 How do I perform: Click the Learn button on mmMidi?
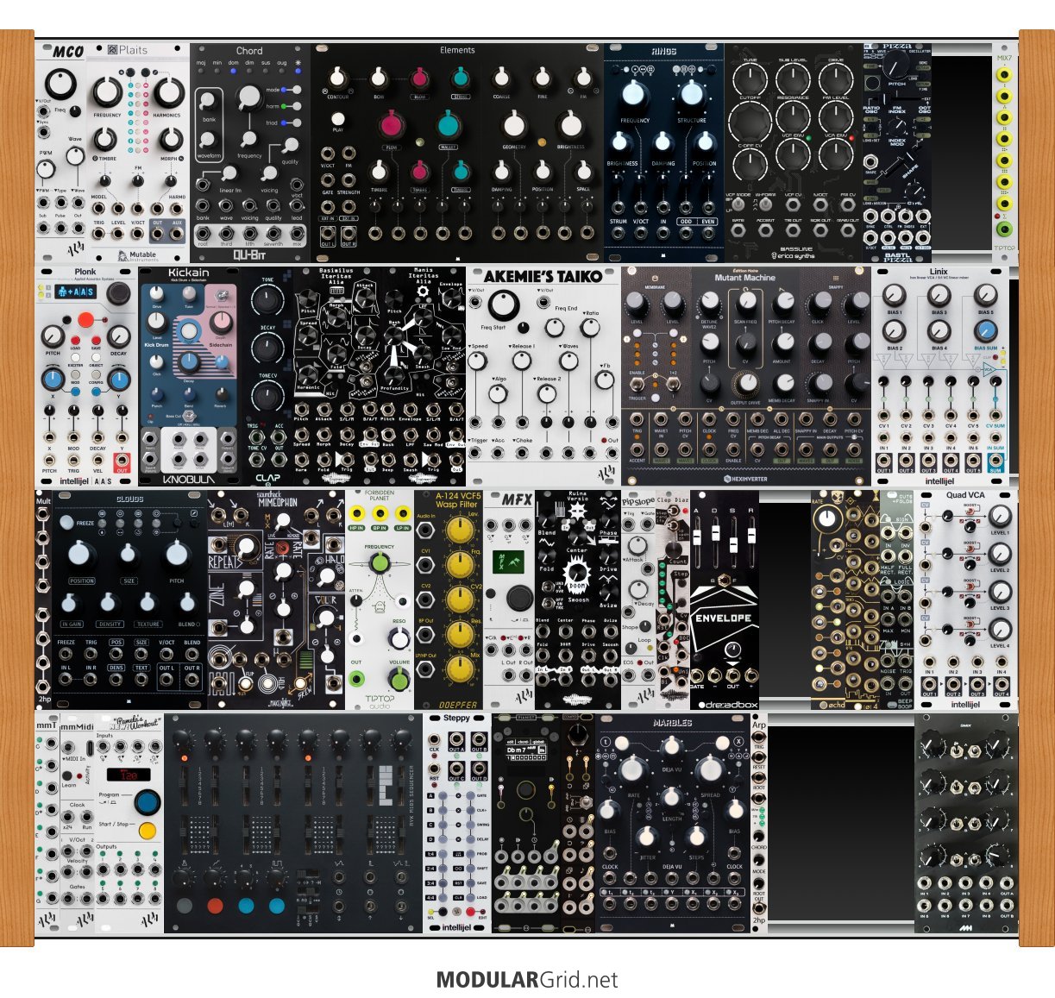click(x=68, y=775)
